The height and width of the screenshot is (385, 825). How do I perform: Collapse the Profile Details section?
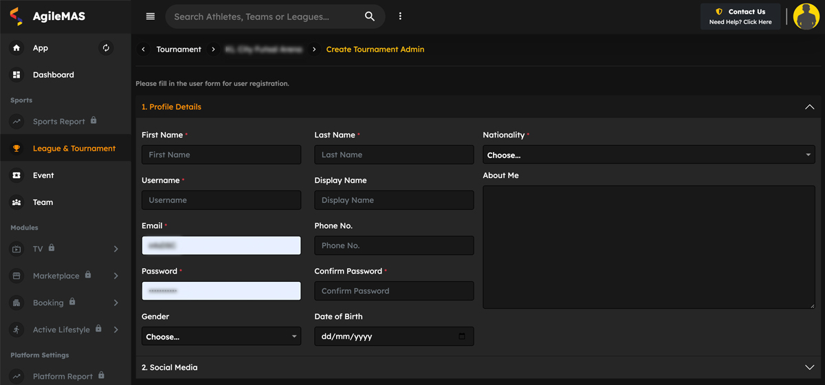coord(809,107)
